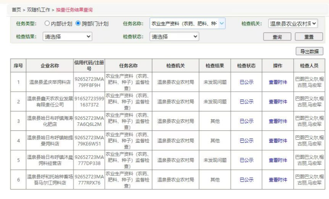The image size is (329, 199).
Task: Click the 企业名称 column header
Action: pyautogui.click(x=49, y=66)
